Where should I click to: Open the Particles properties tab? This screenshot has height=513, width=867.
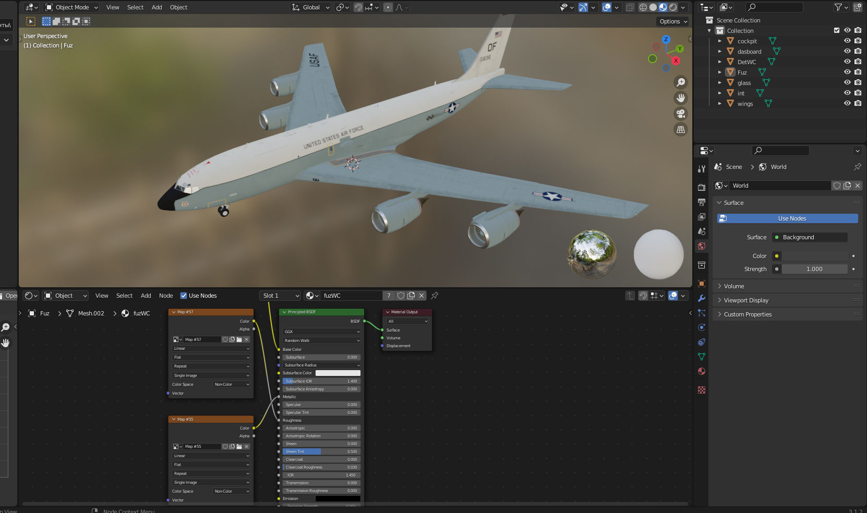tap(702, 313)
